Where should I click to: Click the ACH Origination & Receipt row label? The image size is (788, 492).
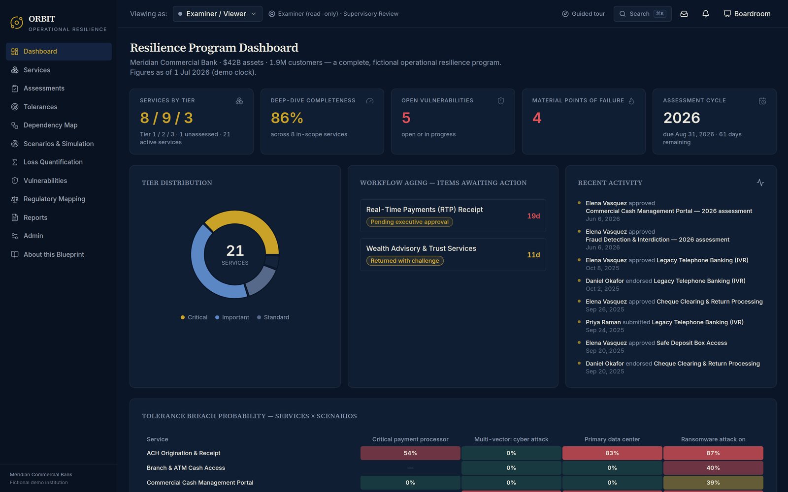click(183, 453)
